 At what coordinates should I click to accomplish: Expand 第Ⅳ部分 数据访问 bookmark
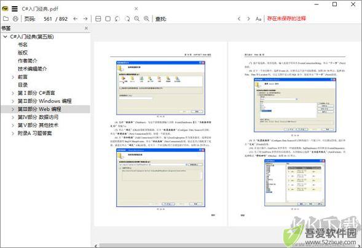tap(13, 118)
